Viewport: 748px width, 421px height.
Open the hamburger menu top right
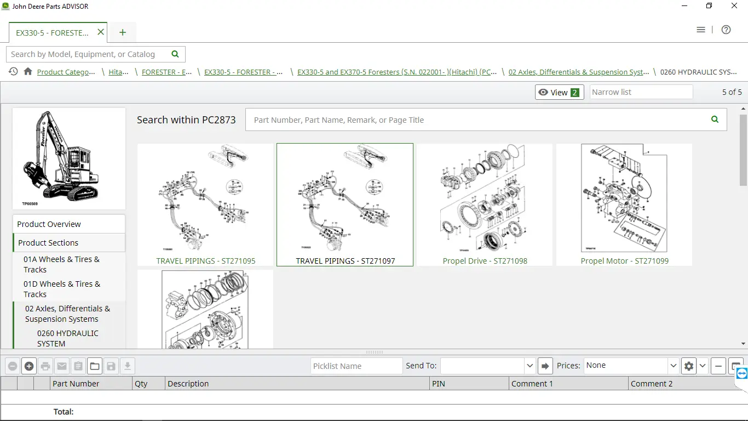coord(701,30)
